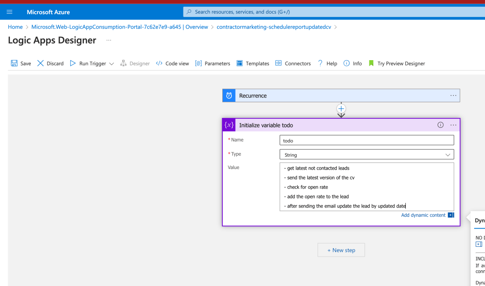Click the line '- get latest not contacted leads'

[317, 168]
